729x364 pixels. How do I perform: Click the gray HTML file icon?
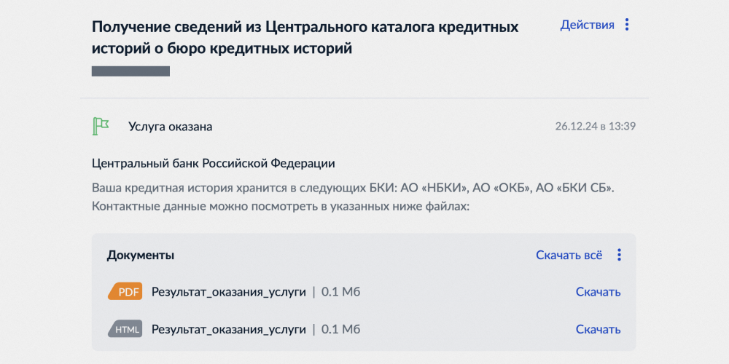(125, 329)
